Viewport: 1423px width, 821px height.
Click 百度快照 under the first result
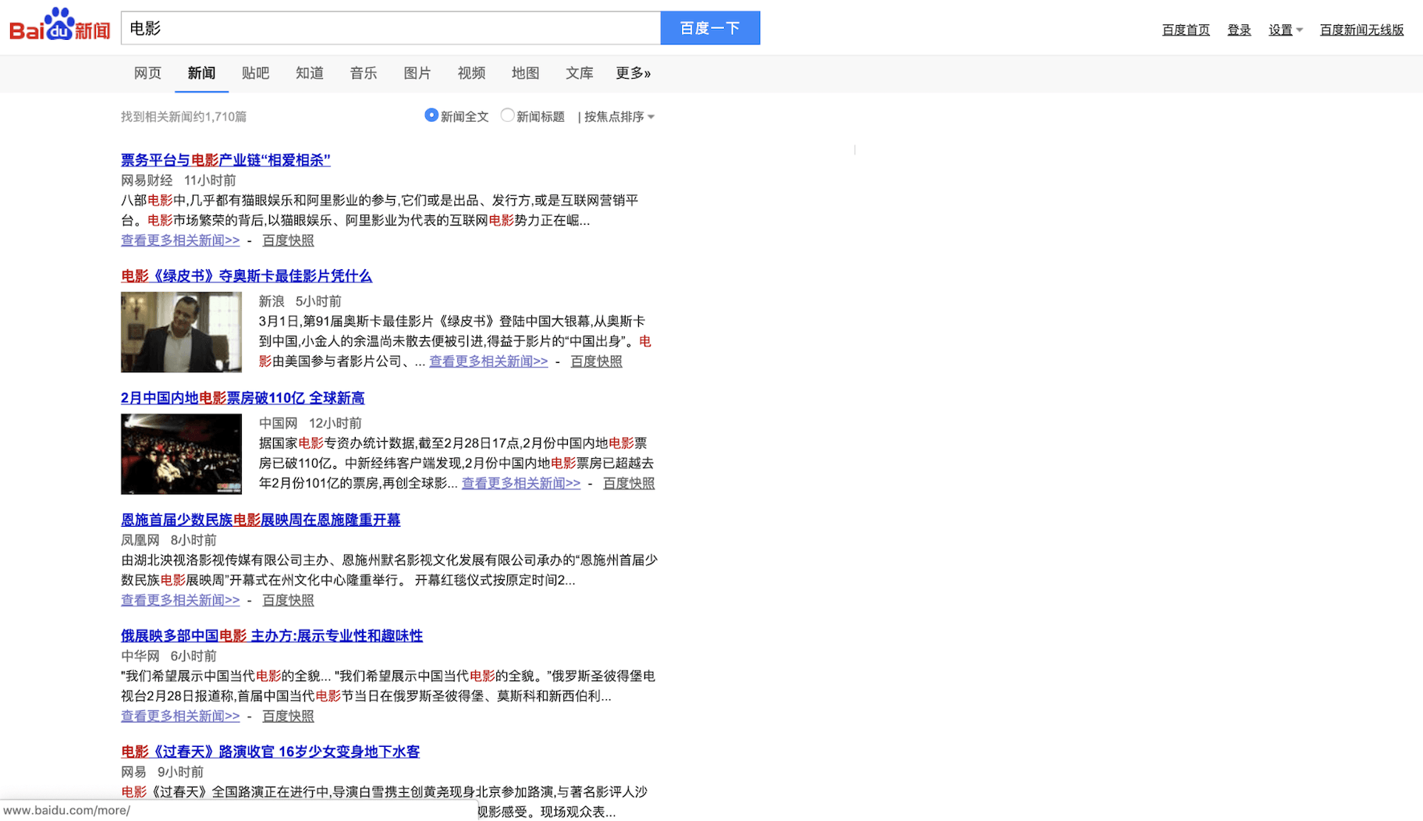[287, 240]
